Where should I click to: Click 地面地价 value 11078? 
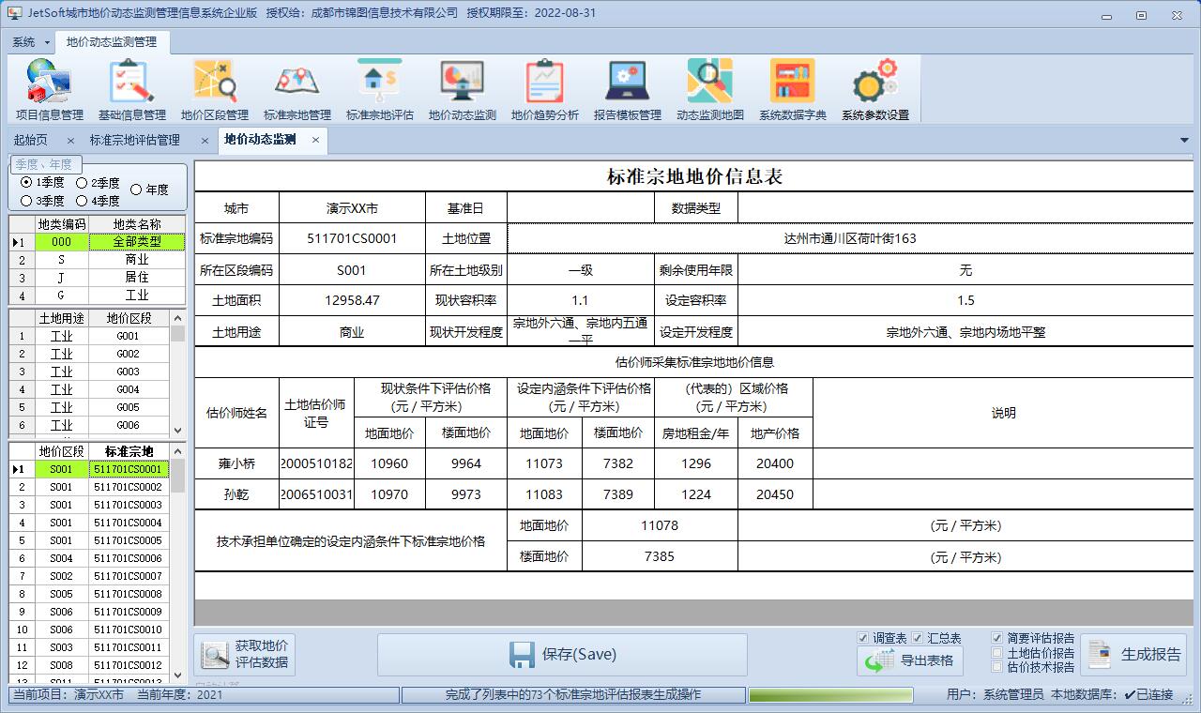click(x=660, y=525)
